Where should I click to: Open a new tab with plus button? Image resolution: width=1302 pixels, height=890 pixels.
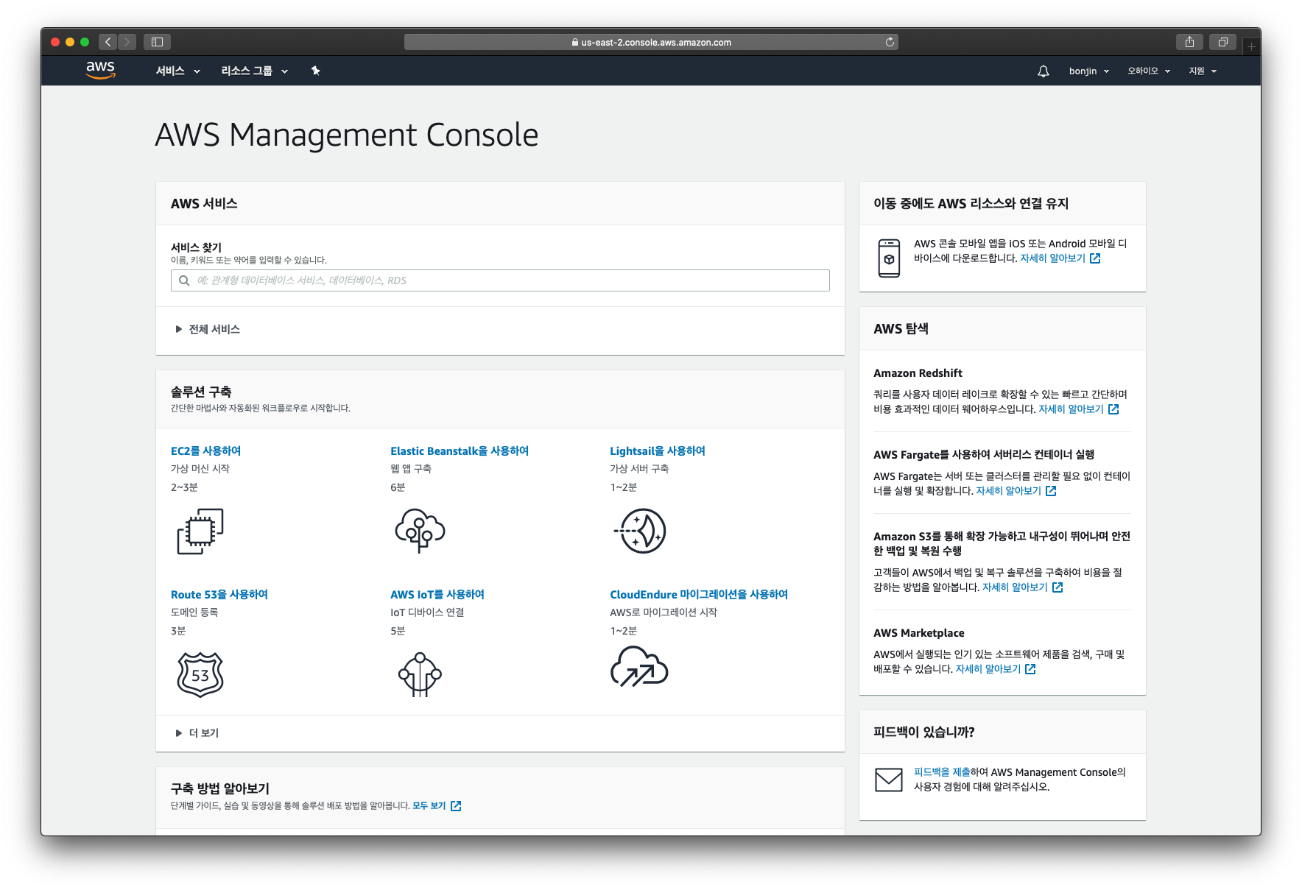(1251, 46)
